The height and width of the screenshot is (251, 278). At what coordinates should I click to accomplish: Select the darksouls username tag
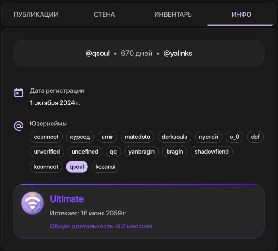(x=174, y=137)
